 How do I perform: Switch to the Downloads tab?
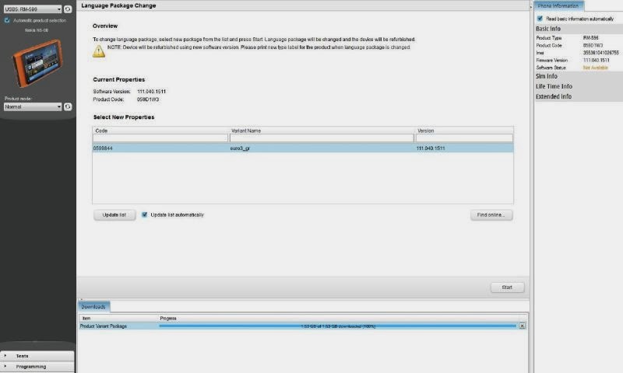pos(93,307)
